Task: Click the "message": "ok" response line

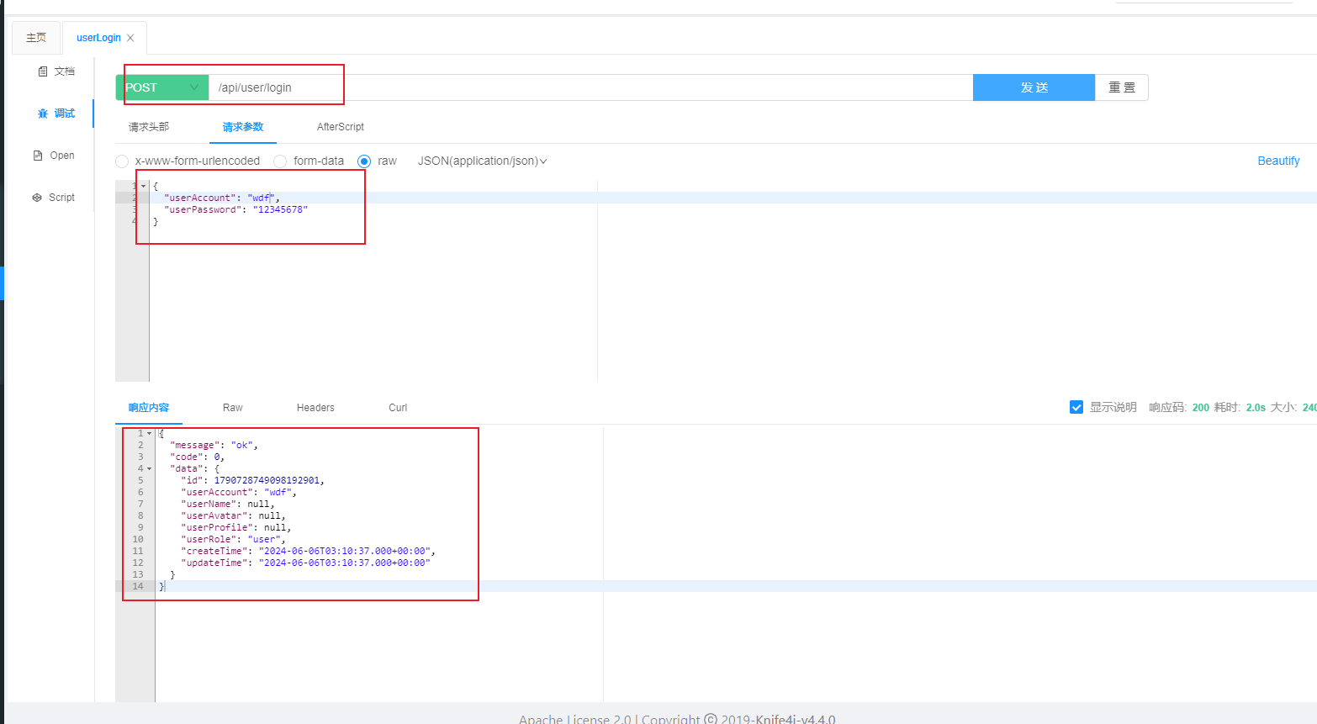Action: 214,445
